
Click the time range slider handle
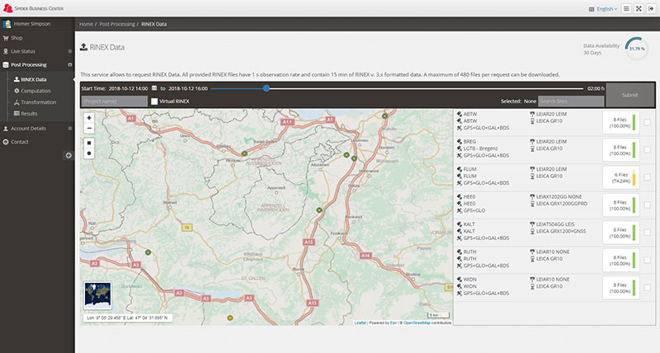click(x=266, y=88)
